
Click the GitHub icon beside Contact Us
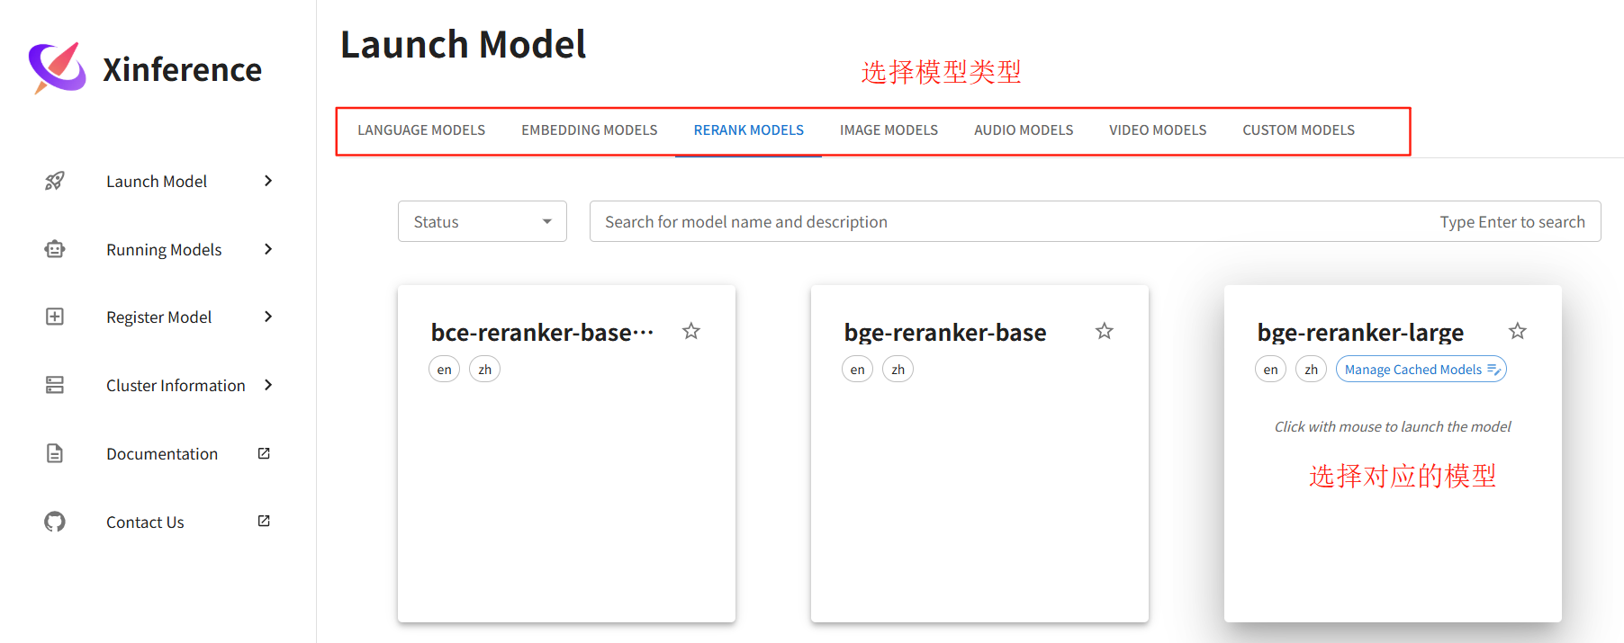[x=55, y=522]
